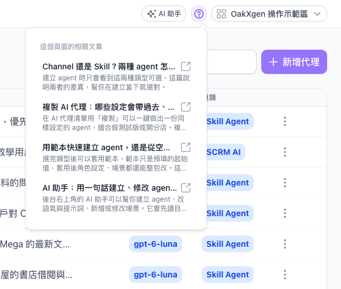The image size is (341, 289).
Task: Open more options menu for Mega 的最新文 row
Action: (285, 244)
